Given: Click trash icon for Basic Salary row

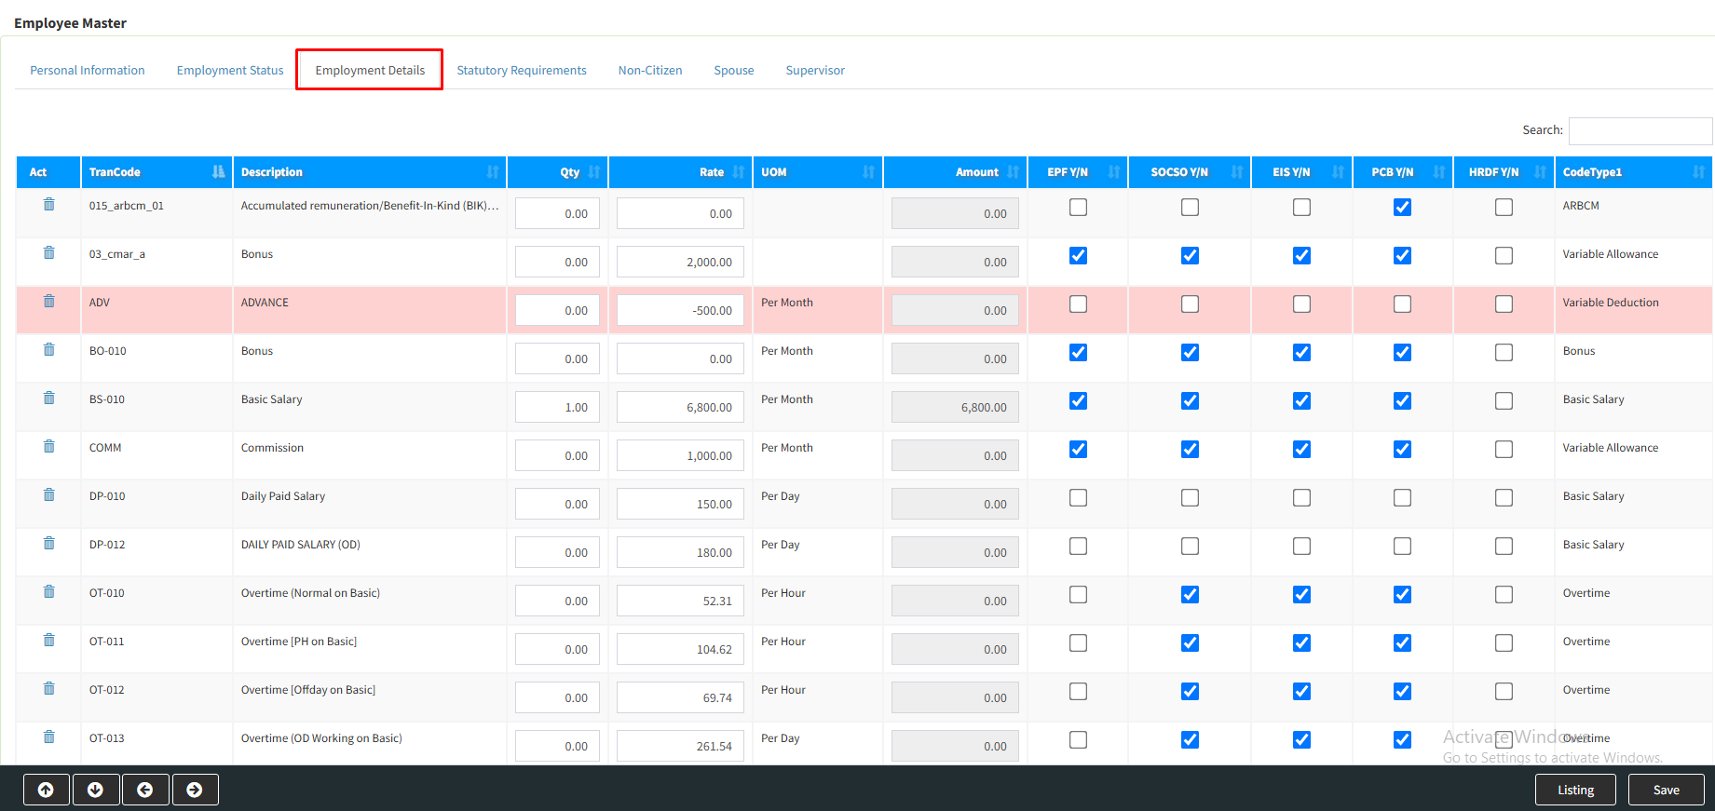Looking at the screenshot, I should coord(49,398).
